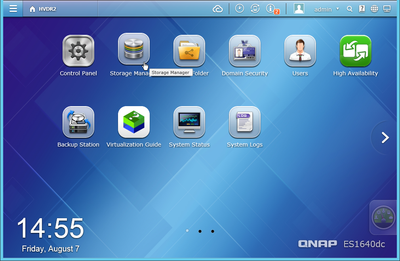
Task: Open the search magnifier
Action: (x=349, y=9)
